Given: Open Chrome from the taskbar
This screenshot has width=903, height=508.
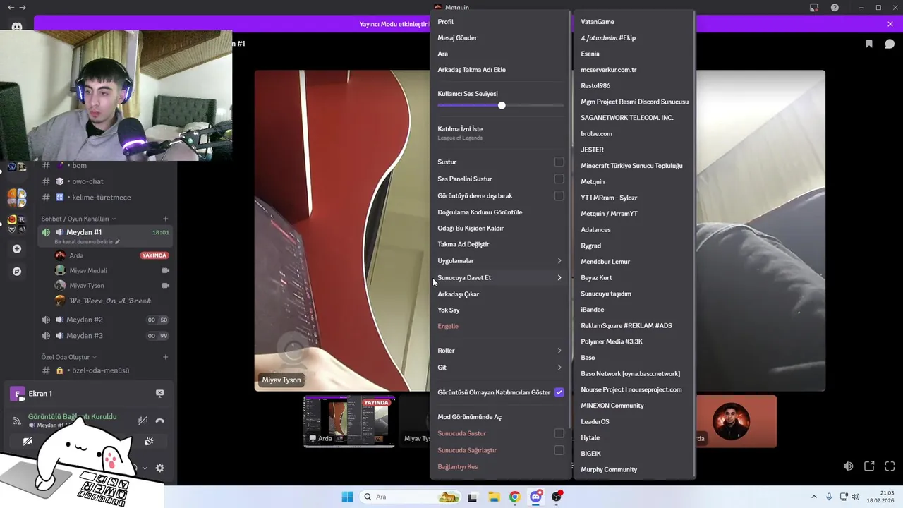Looking at the screenshot, I should 514,497.
